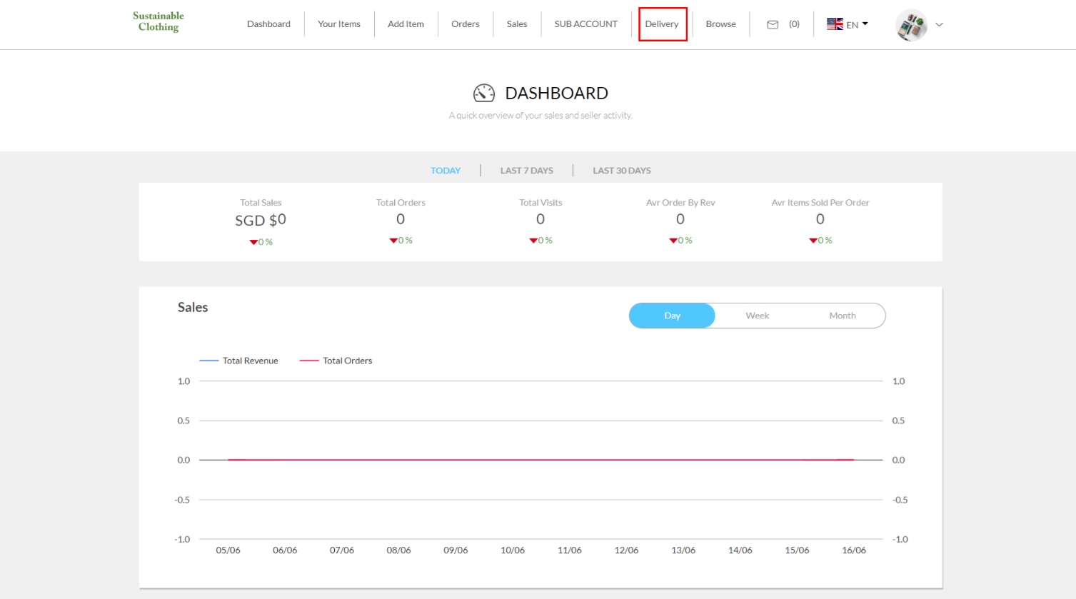Open the Add Item page
Screen dimensions: 1076x599
406,24
